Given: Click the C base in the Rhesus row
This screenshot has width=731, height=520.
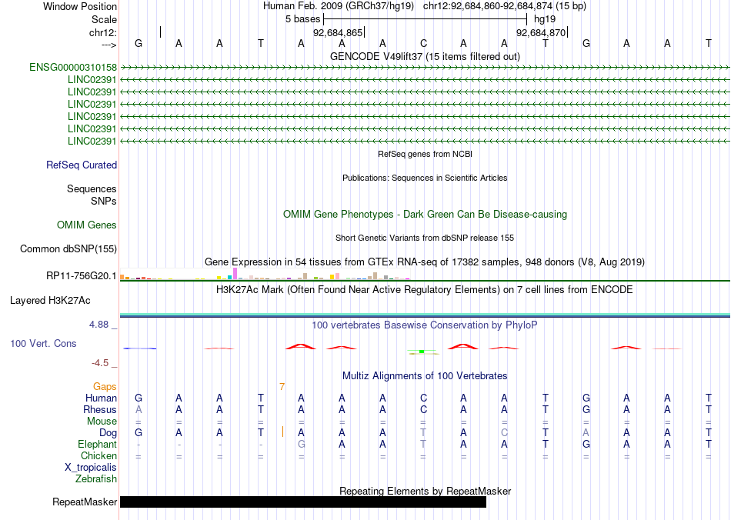Looking at the screenshot, I should pos(423,409).
